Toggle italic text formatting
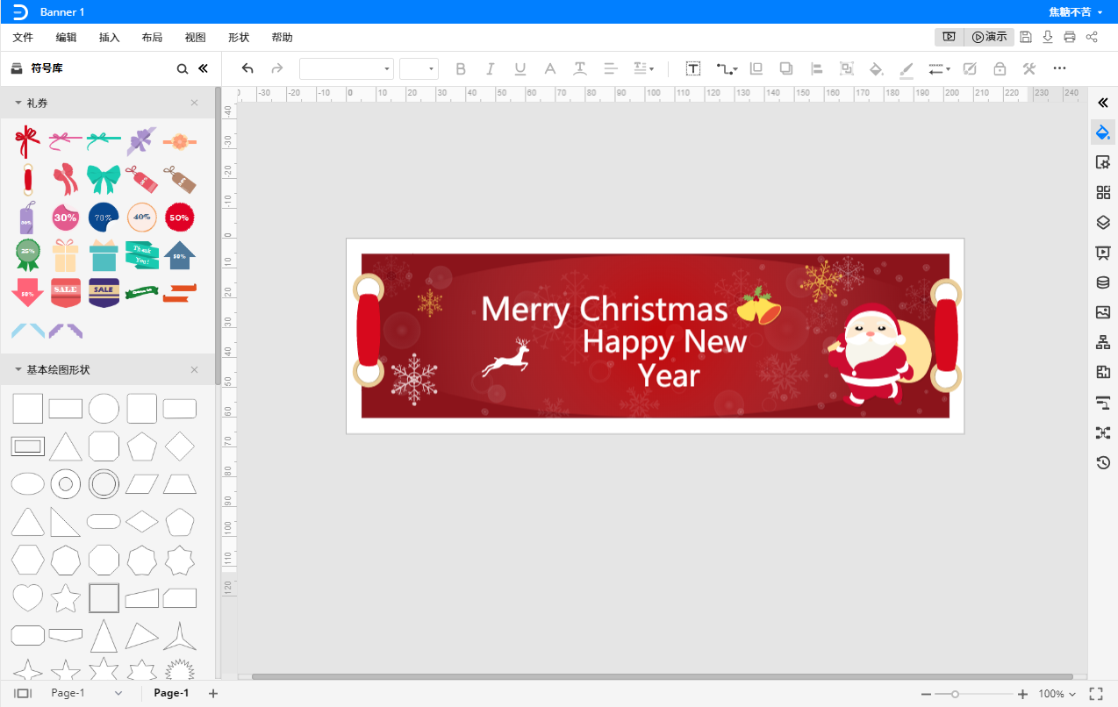Image resolution: width=1118 pixels, height=707 pixels. [491, 68]
